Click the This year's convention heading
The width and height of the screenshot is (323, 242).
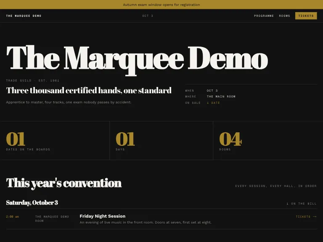64,183
